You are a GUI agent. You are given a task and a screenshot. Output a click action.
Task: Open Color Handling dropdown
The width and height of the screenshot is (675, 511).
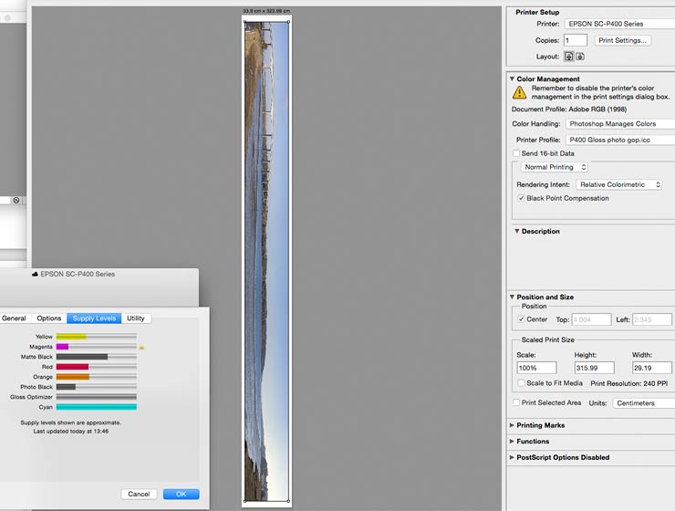tap(620, 123)
